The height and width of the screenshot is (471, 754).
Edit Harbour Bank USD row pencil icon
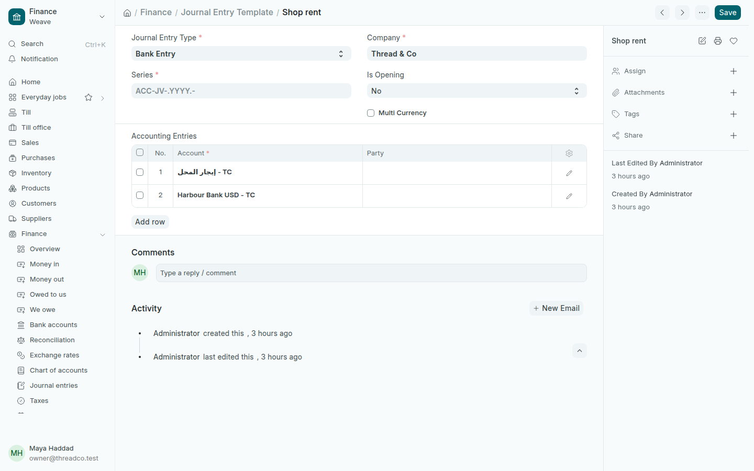569,196
